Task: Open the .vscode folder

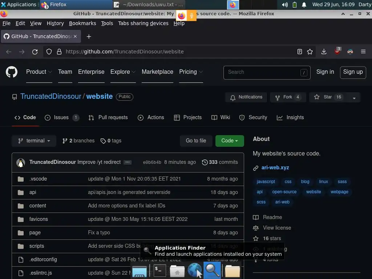Action: pyautogui.click(x=38, y=179)
